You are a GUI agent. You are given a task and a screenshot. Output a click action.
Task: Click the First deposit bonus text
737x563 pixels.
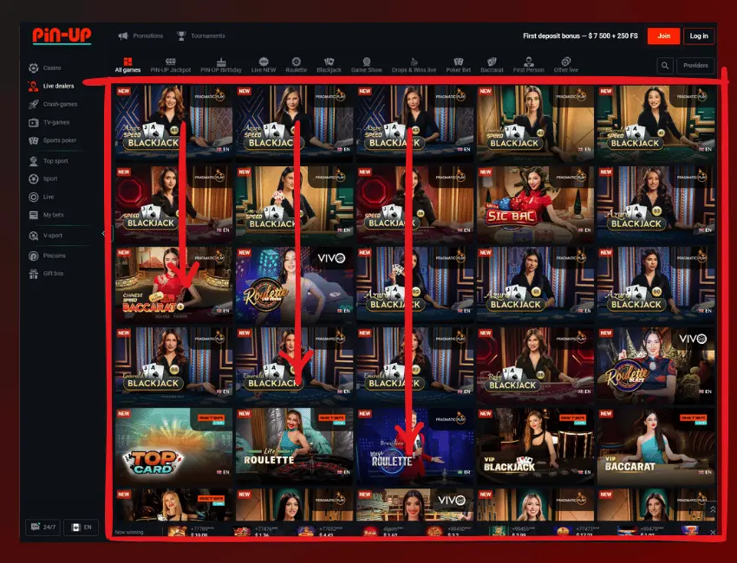click(x=580, y=36)
